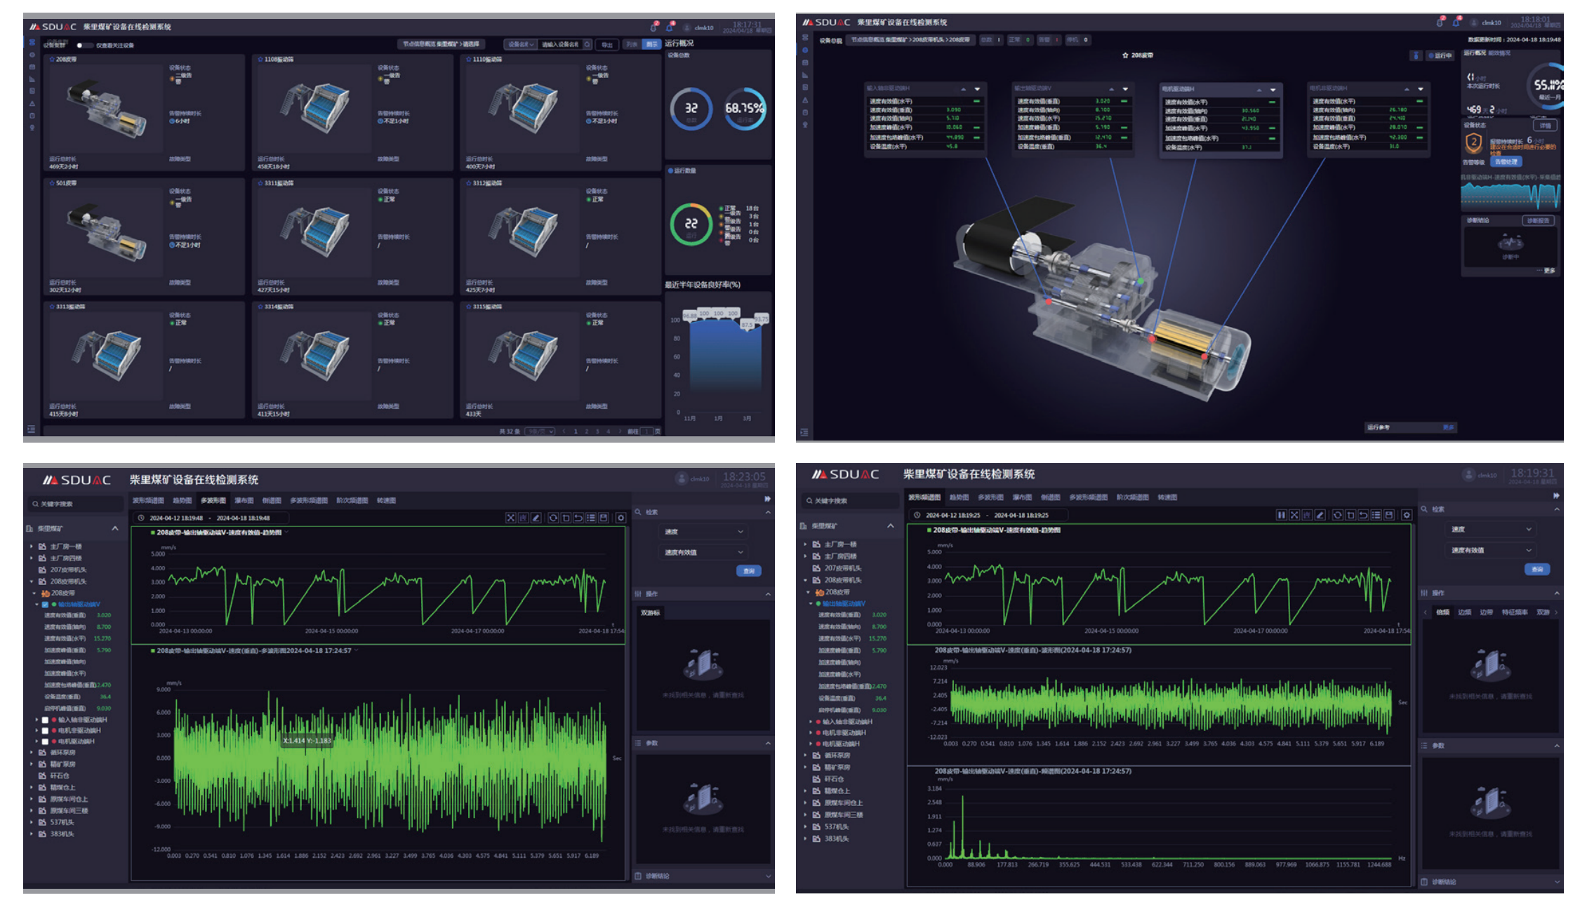Open bell notifications in top-left dashboard header
Screen dimensions: 1580x900
tap(670, 27)
